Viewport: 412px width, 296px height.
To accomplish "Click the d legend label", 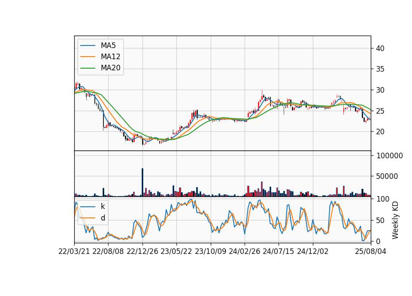I will tap(103, 218).
